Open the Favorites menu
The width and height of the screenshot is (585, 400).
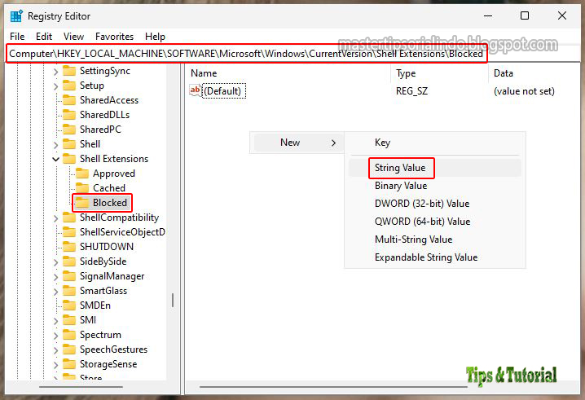pyautogui.click(x=115, y=37)
